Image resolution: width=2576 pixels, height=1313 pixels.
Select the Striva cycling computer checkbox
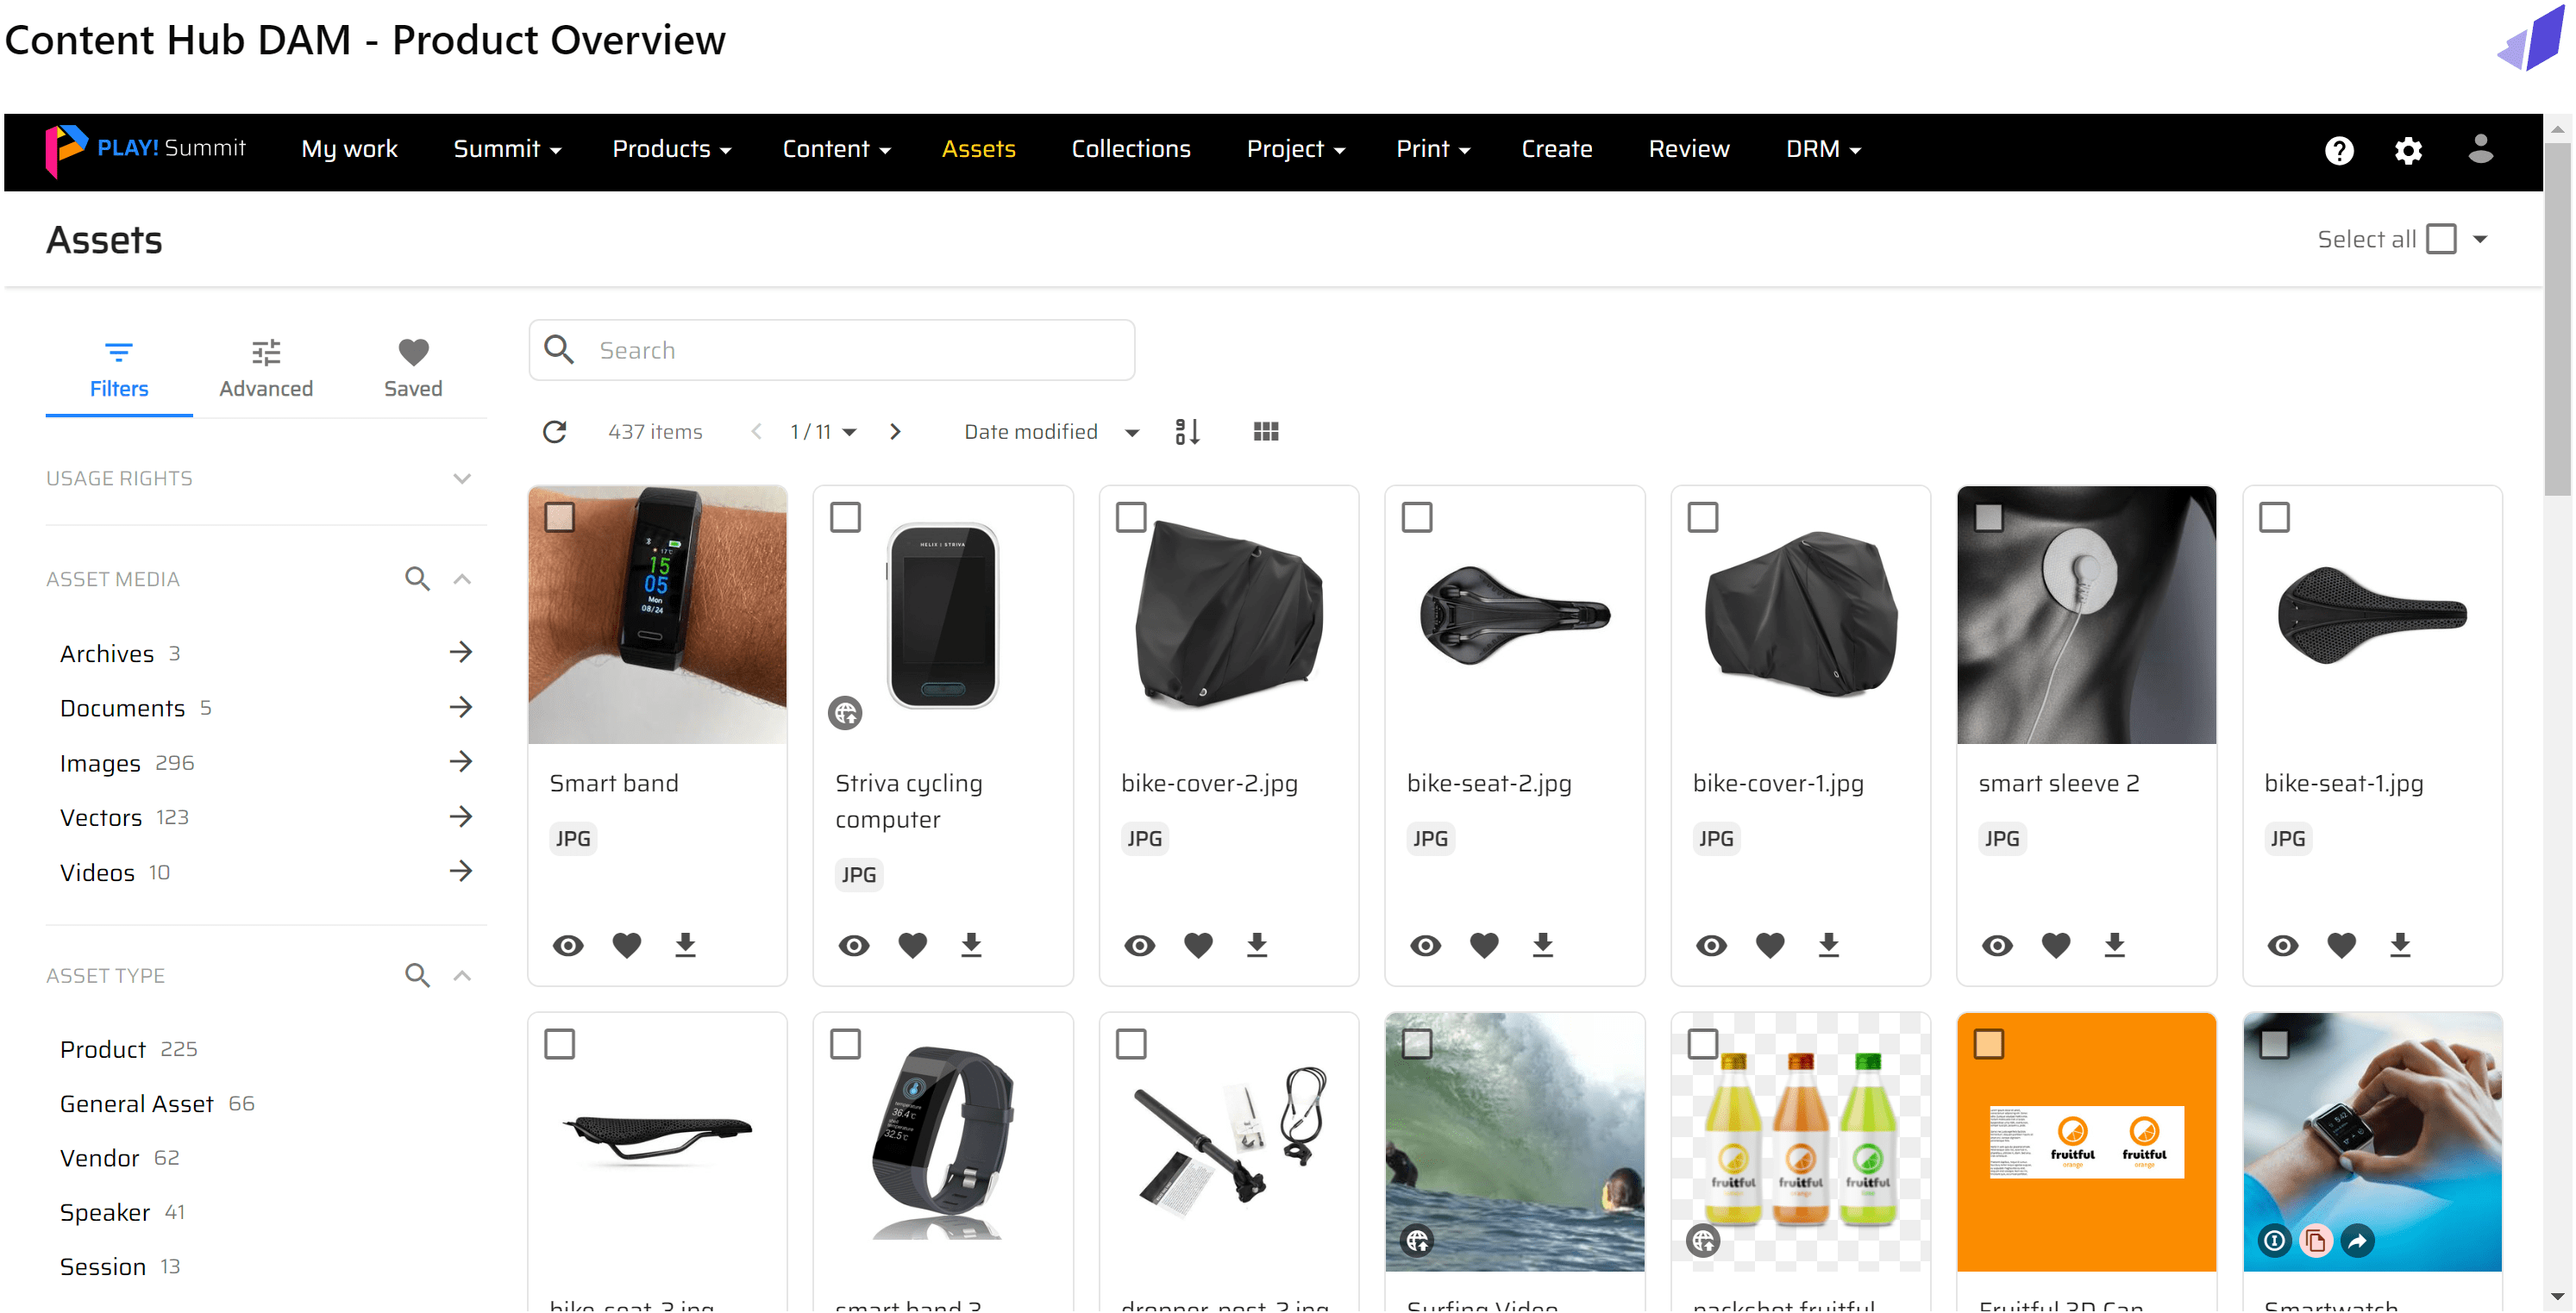845,518
